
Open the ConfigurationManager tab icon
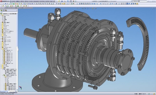[6, 10]
